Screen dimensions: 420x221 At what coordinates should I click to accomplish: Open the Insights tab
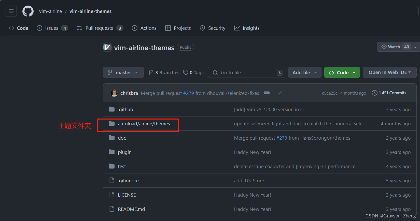click(x=247, y=28)
